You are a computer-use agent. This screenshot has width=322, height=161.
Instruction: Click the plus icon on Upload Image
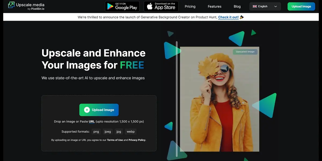tap(87, 110)
